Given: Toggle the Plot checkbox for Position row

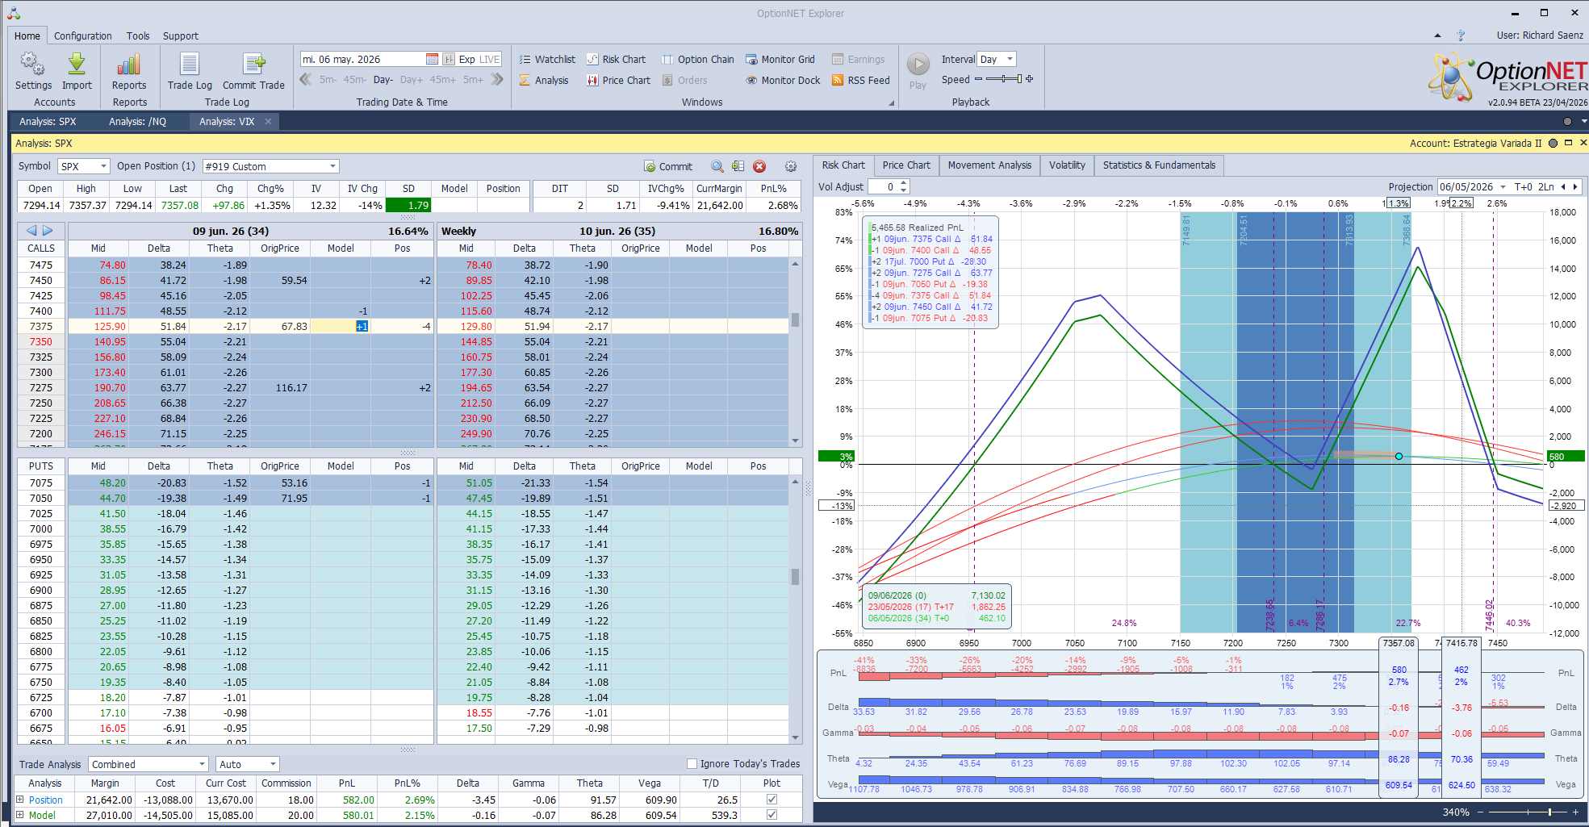Looking at the screenshot, I should pos(772,800).
